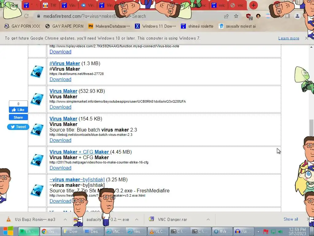Click the lock icon in the address bar
This screenshot has height=236, width=314.
(39, 16)
